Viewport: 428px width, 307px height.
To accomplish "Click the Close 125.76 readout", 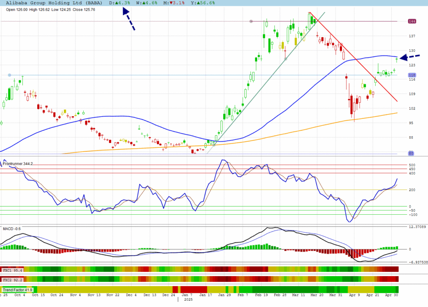I will pyautogui.click(x=84, y=10).
